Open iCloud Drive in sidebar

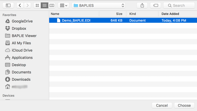[19, 50]
